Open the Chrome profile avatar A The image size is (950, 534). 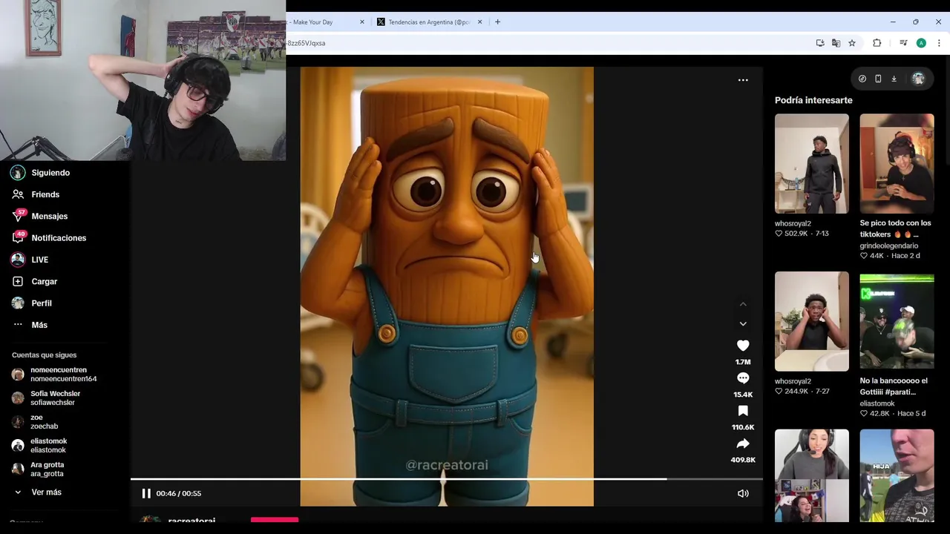(x=921, y=43)
